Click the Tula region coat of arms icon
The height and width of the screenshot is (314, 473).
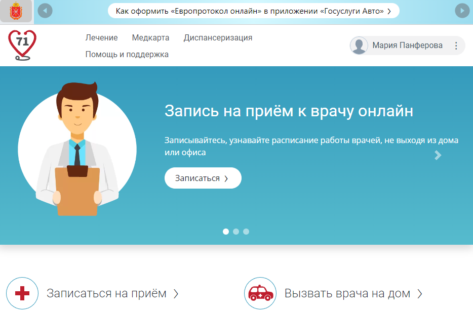click(x=16, y=11)
